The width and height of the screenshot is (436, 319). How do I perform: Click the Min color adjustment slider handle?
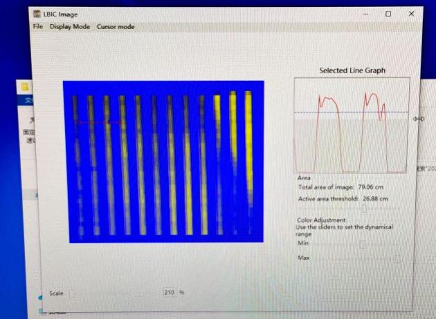click(361, 244)
